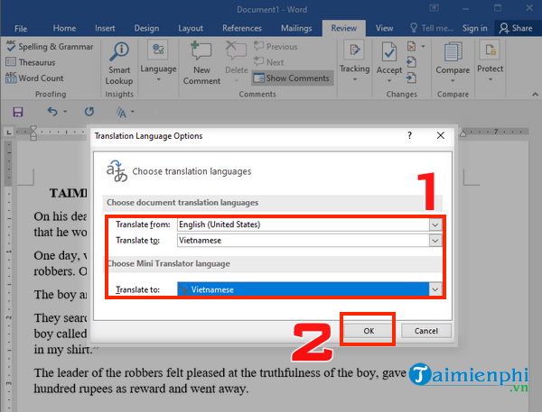Screen dimensions: 542x412
Task: Expand the Delete dropdown arrow
Action: [x=237, y=81]
